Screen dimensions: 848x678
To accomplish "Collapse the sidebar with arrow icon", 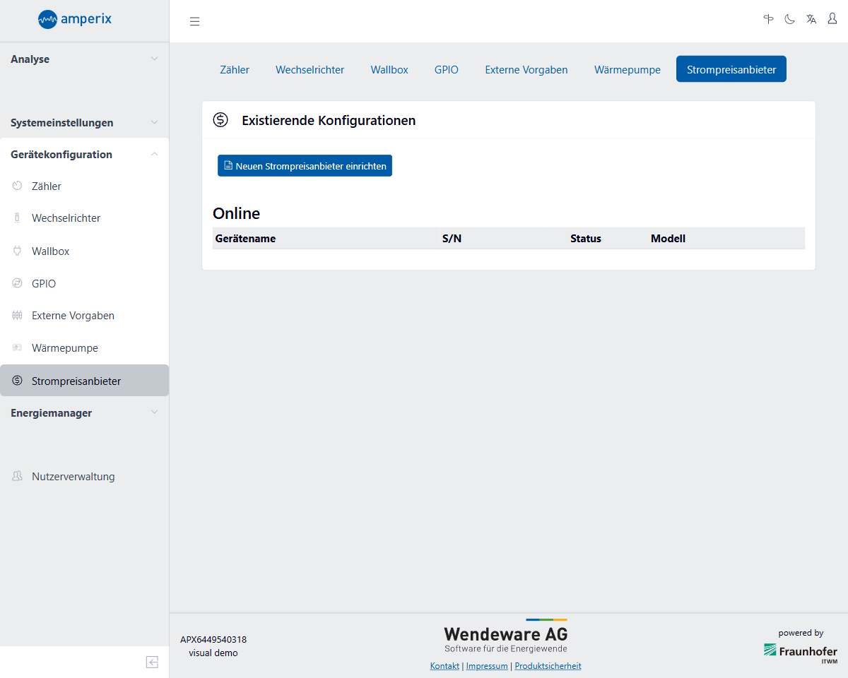I will [x=152, y=662].
